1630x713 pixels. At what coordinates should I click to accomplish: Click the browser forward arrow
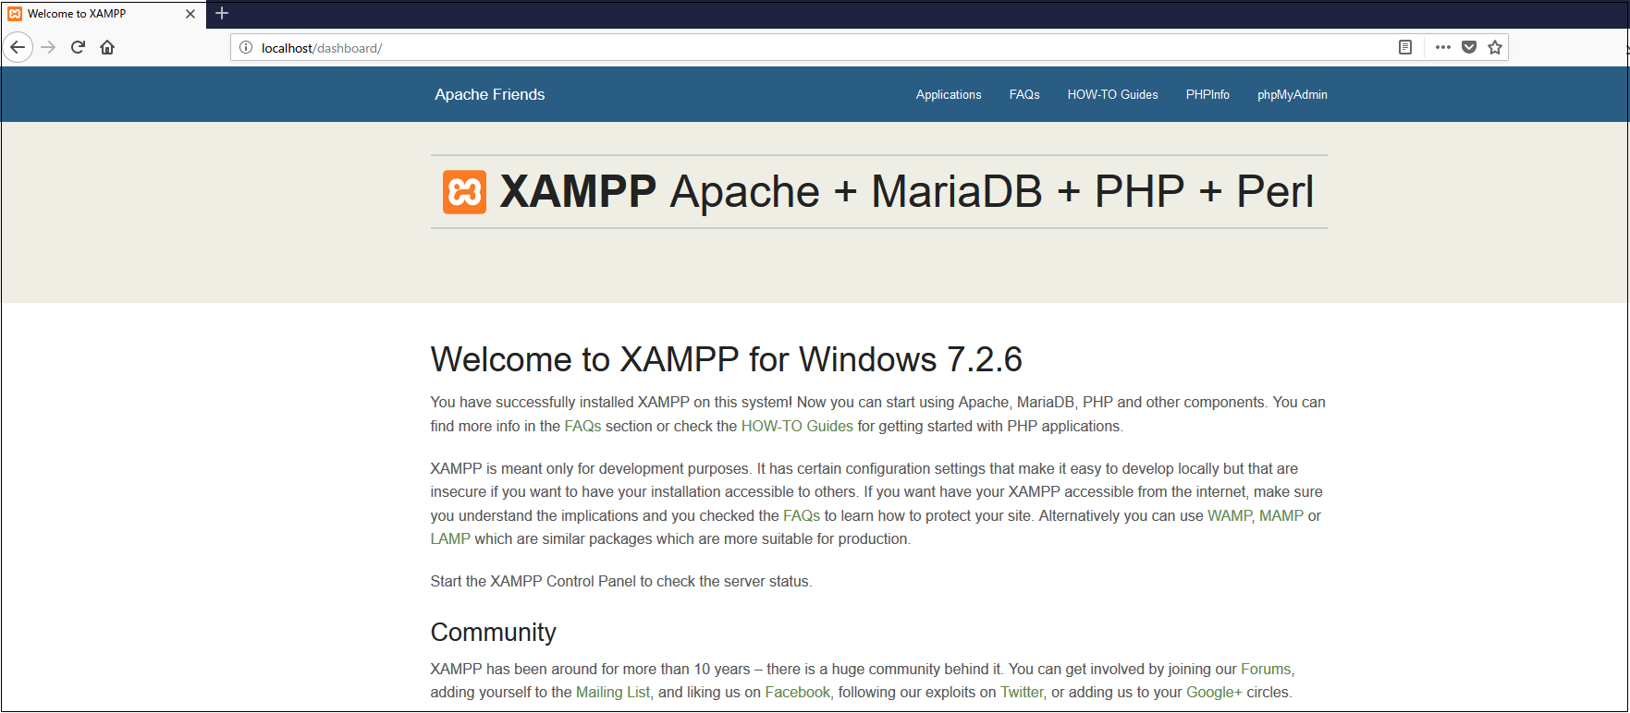[49, 47]
